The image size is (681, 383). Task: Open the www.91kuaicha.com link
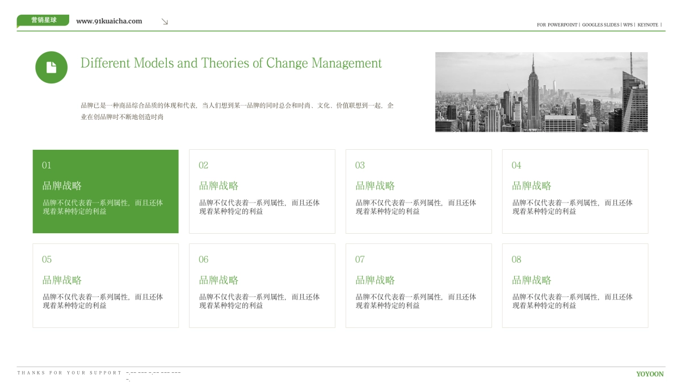pos(109,21)
